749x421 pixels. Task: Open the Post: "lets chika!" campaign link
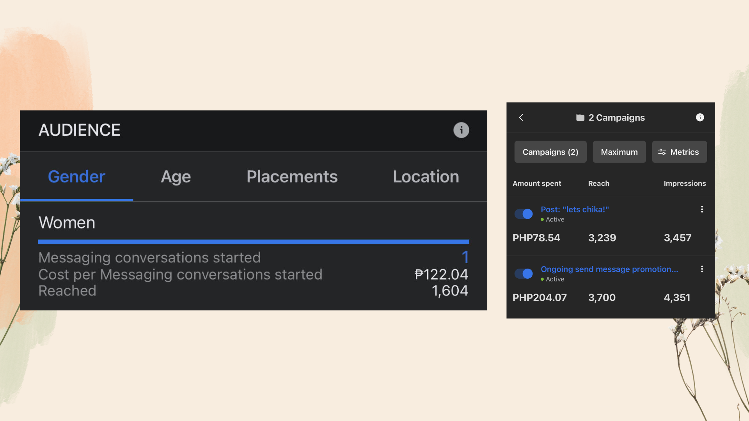575,209
